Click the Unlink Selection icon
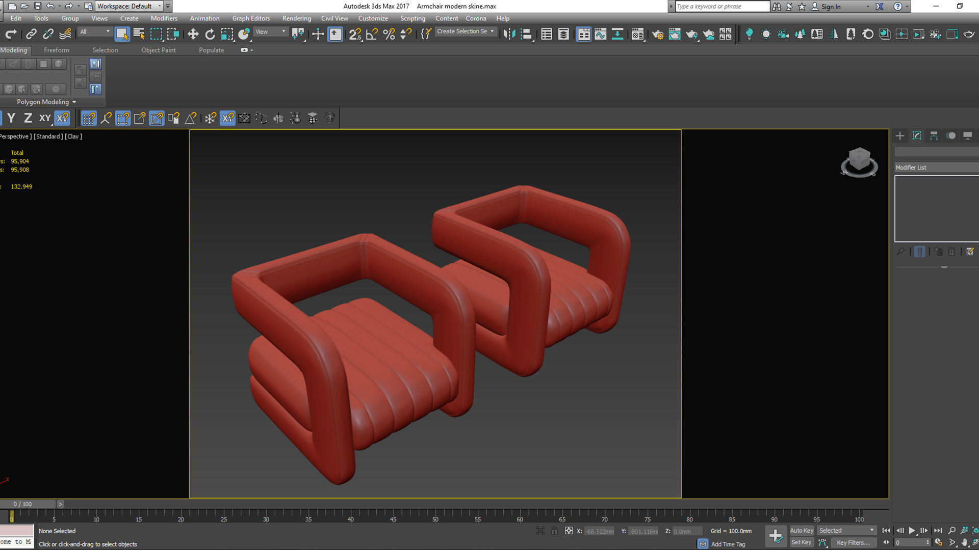The height and width of the screenshot is (550, 979). click(48, 34)
